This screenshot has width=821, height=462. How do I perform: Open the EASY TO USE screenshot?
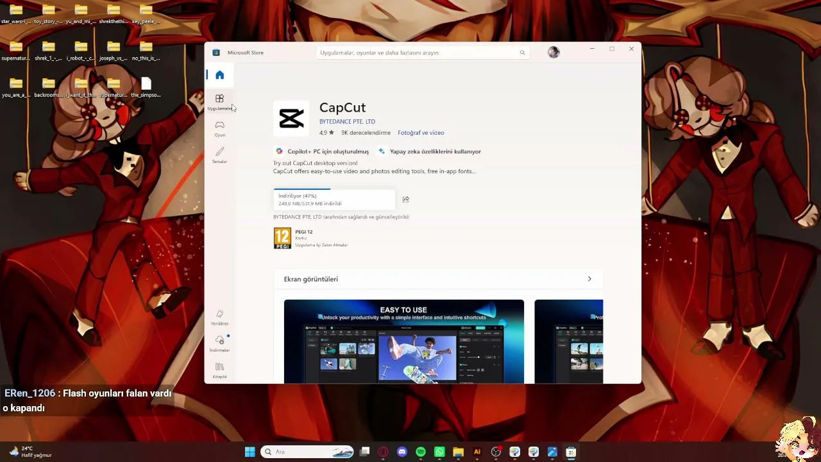(x=404, y=341)
